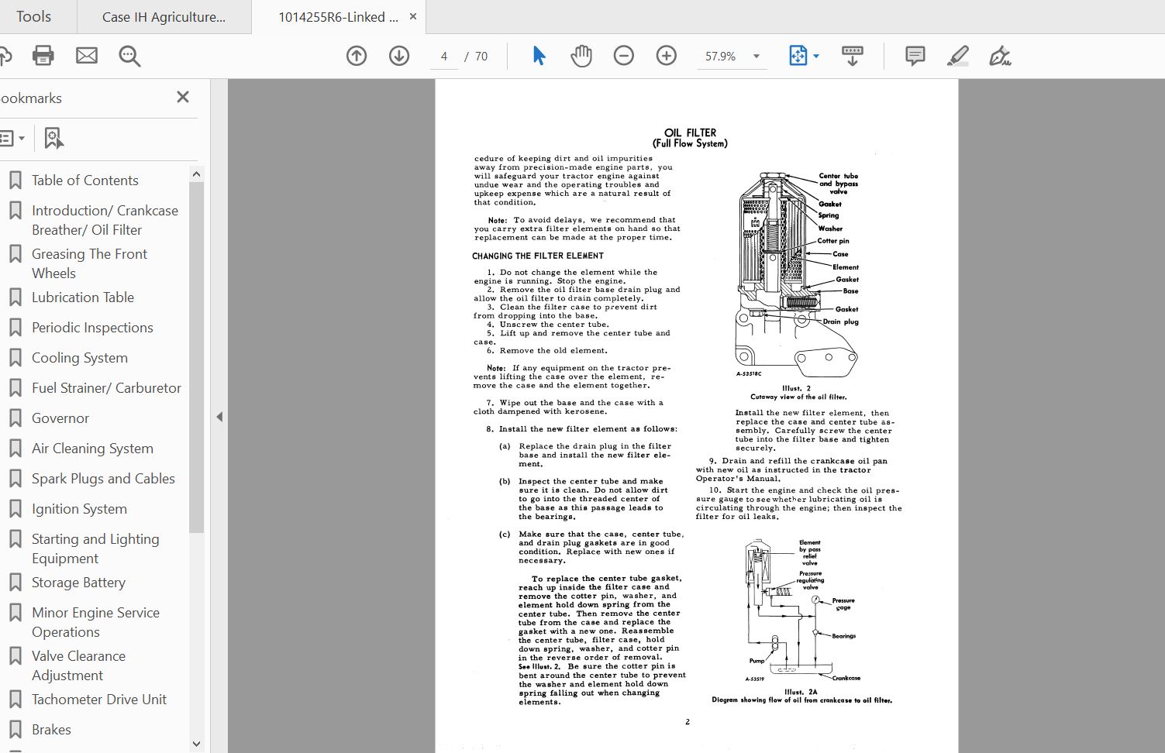Jump to the current bookmark
Screen dimensions: 1165x753
(54, 138)
